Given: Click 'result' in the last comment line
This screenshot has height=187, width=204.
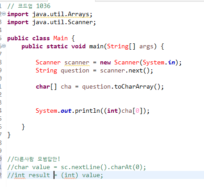Looking at the screenshot, I should click(x=39, y=175).
